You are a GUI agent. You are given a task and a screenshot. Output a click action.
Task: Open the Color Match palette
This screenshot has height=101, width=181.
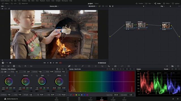[8, 66]
